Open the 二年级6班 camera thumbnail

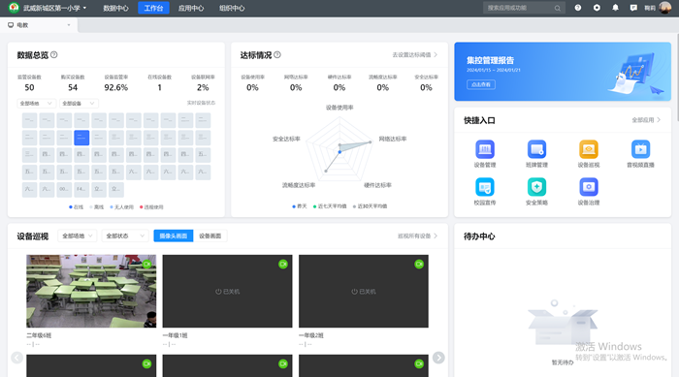(91, 291)
